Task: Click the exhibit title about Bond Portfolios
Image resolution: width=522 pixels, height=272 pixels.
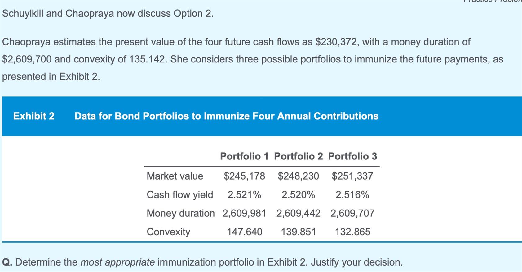Action: pos(226,116)
